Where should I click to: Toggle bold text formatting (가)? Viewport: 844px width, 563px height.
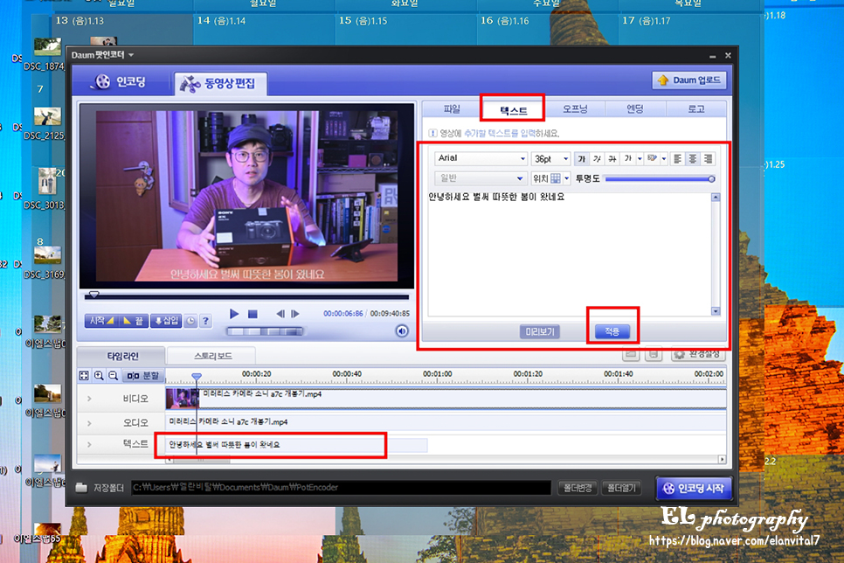coord(581,159)
